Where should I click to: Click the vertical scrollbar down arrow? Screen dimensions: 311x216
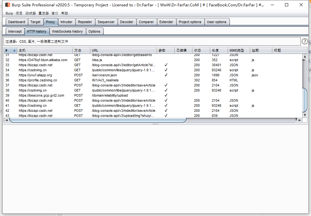click(x=305, y=115)
